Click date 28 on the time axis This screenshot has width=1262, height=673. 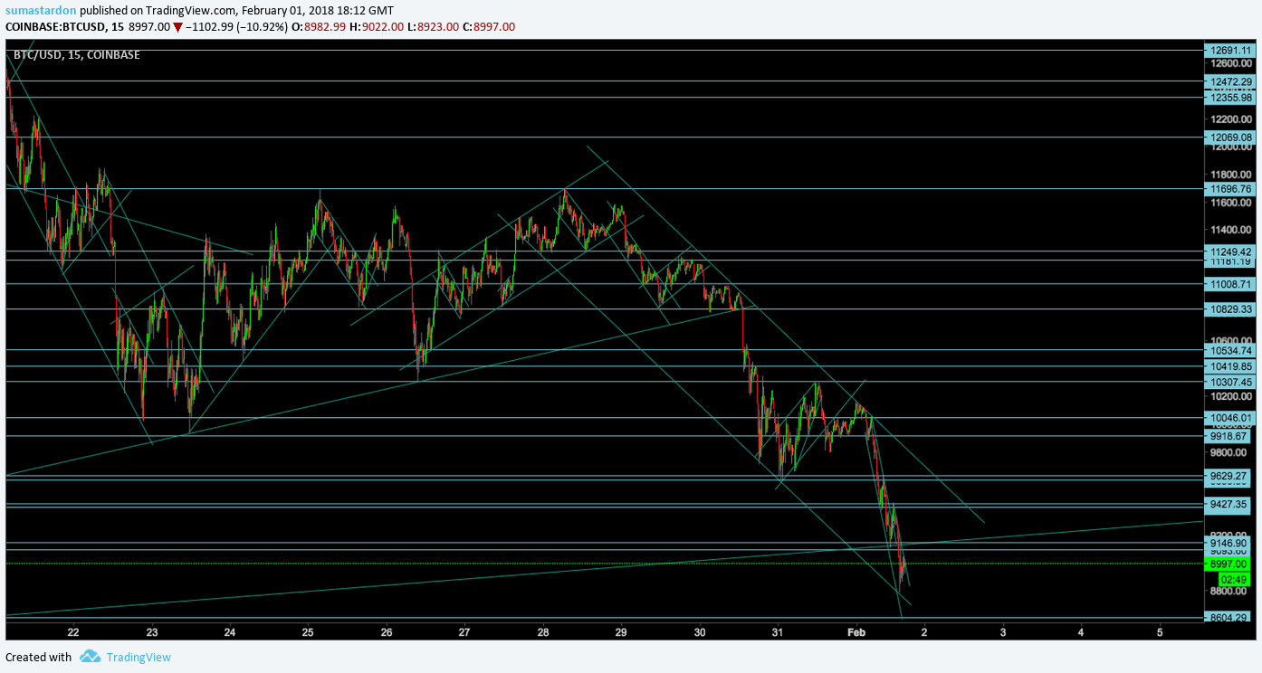pyautogui.click(x=543, y=631)
